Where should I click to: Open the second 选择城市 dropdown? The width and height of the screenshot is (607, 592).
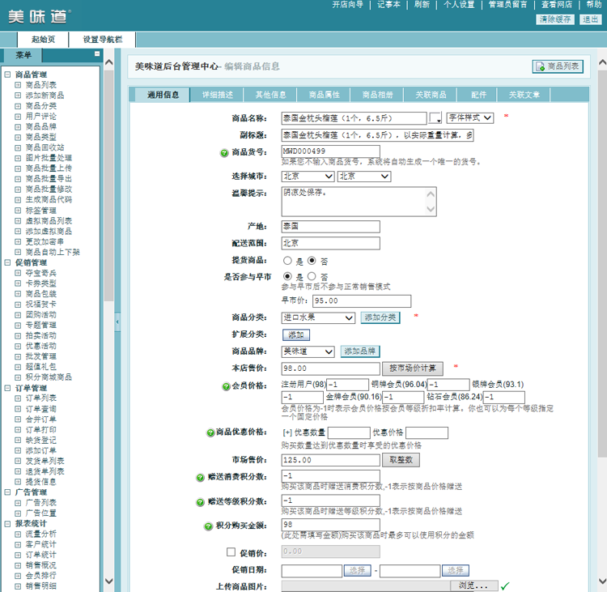pos(364,177)
